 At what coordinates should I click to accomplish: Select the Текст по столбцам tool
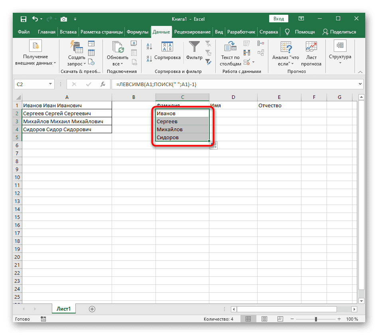tap(230, 52)
